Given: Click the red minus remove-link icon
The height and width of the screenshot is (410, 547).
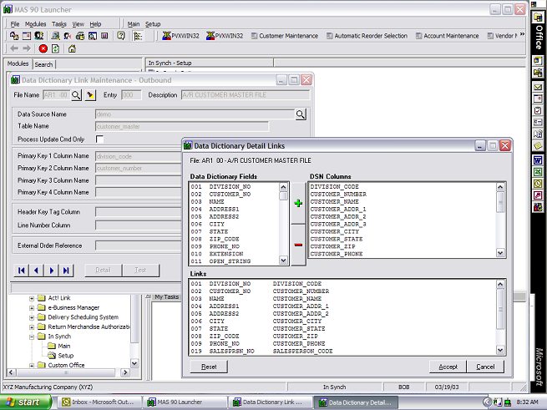Looking at the screenshot, I should click(x=298, y=245).
